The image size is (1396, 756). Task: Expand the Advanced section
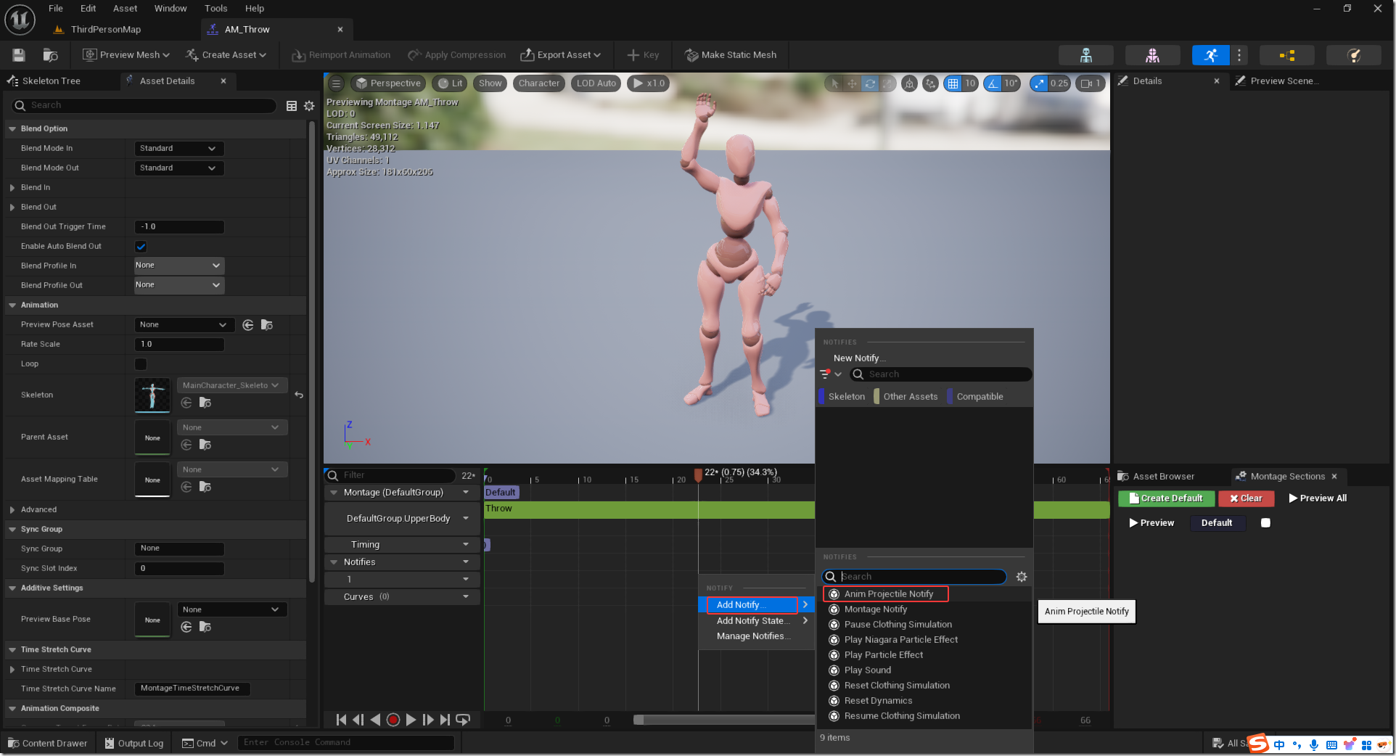(12, 510)
